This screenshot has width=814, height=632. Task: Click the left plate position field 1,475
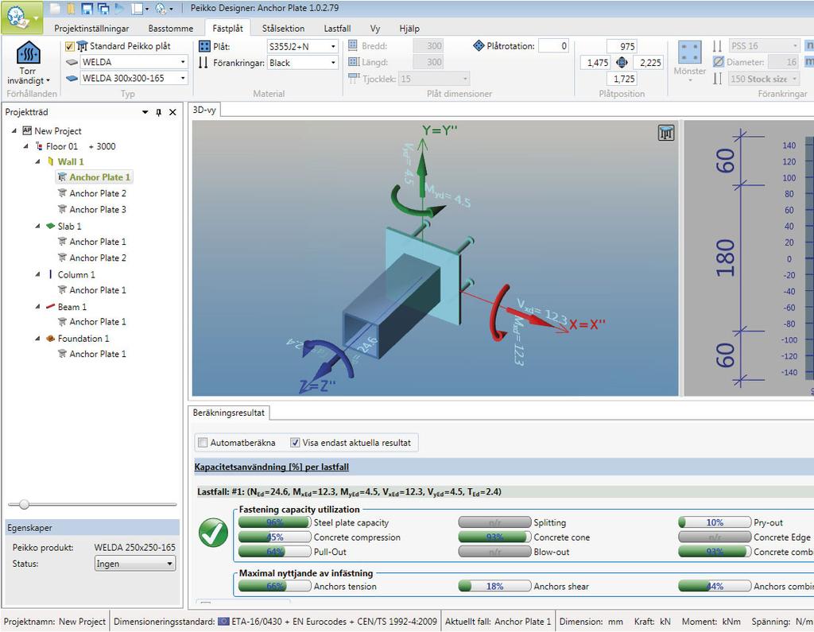point(595,63)
